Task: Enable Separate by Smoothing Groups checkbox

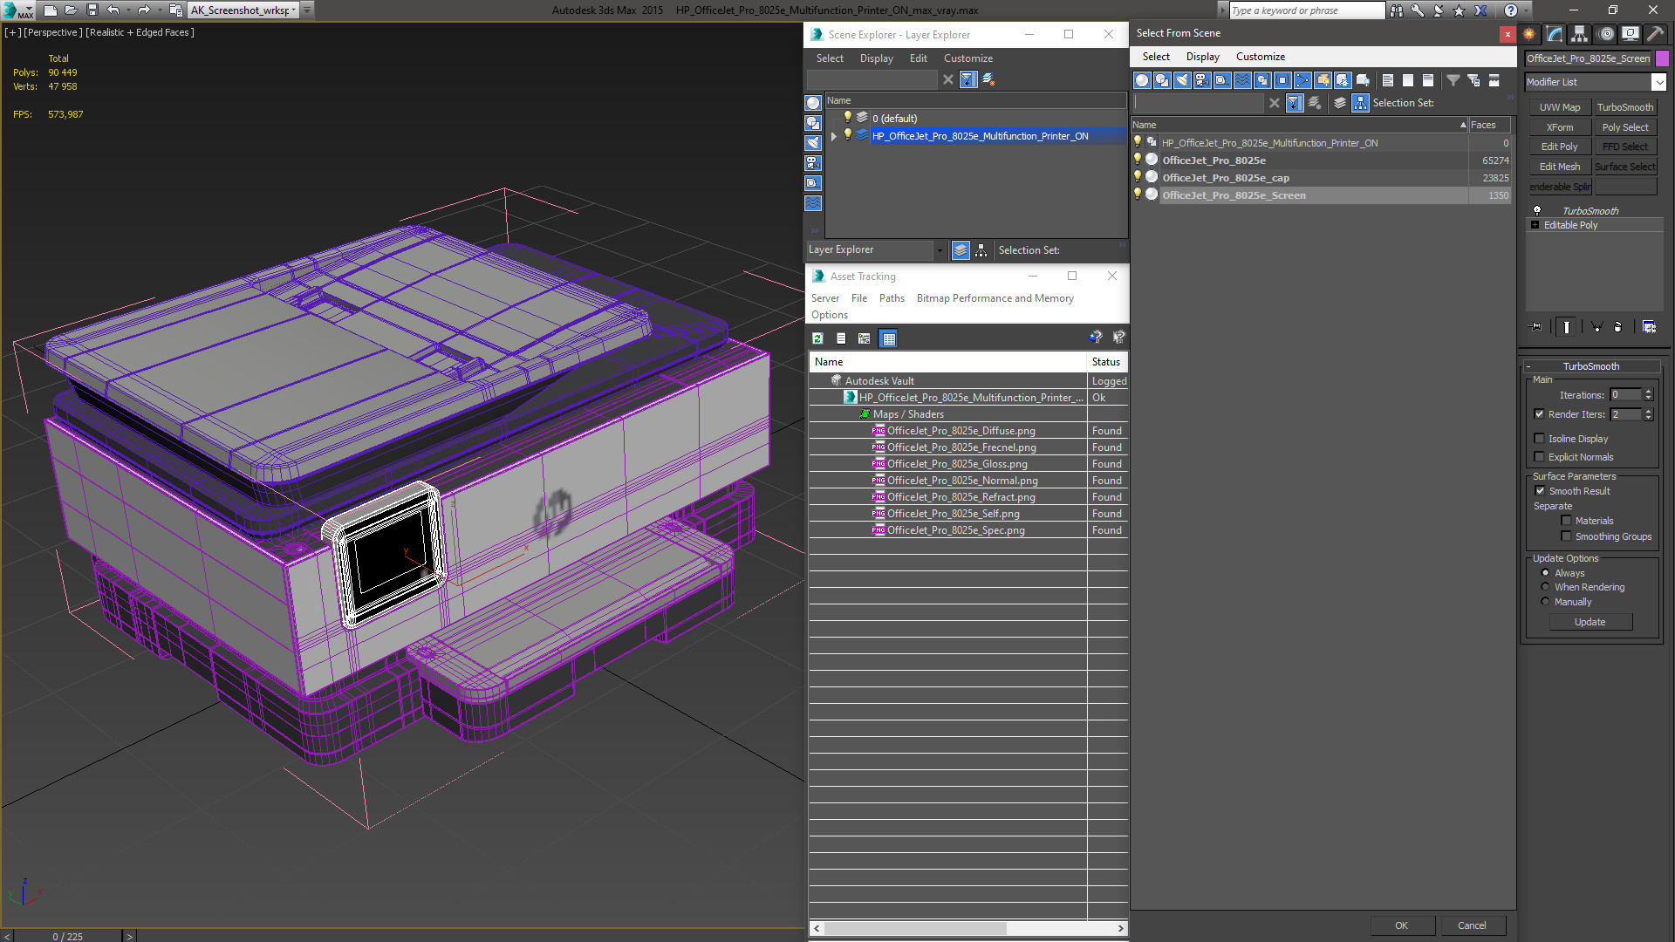Action: 1567,536
